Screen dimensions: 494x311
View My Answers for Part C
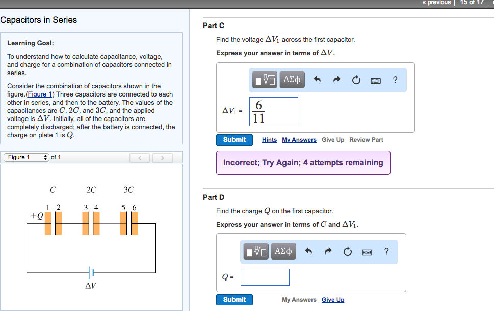[299, 139]
